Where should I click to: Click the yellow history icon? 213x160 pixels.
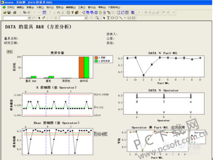pos(100,13)
